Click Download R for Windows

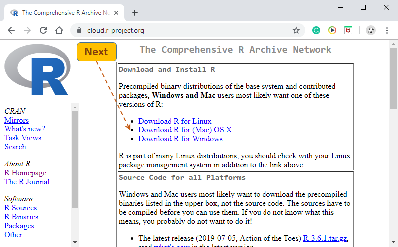tap(180, 139)
